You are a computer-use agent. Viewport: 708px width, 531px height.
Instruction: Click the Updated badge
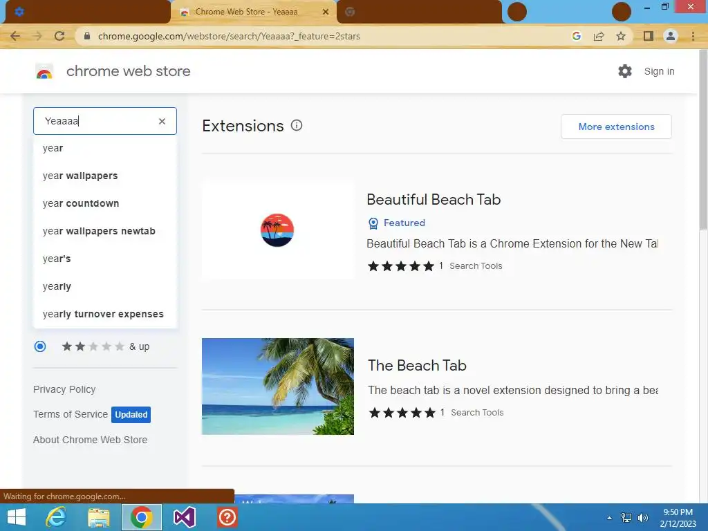pos(131,415)
